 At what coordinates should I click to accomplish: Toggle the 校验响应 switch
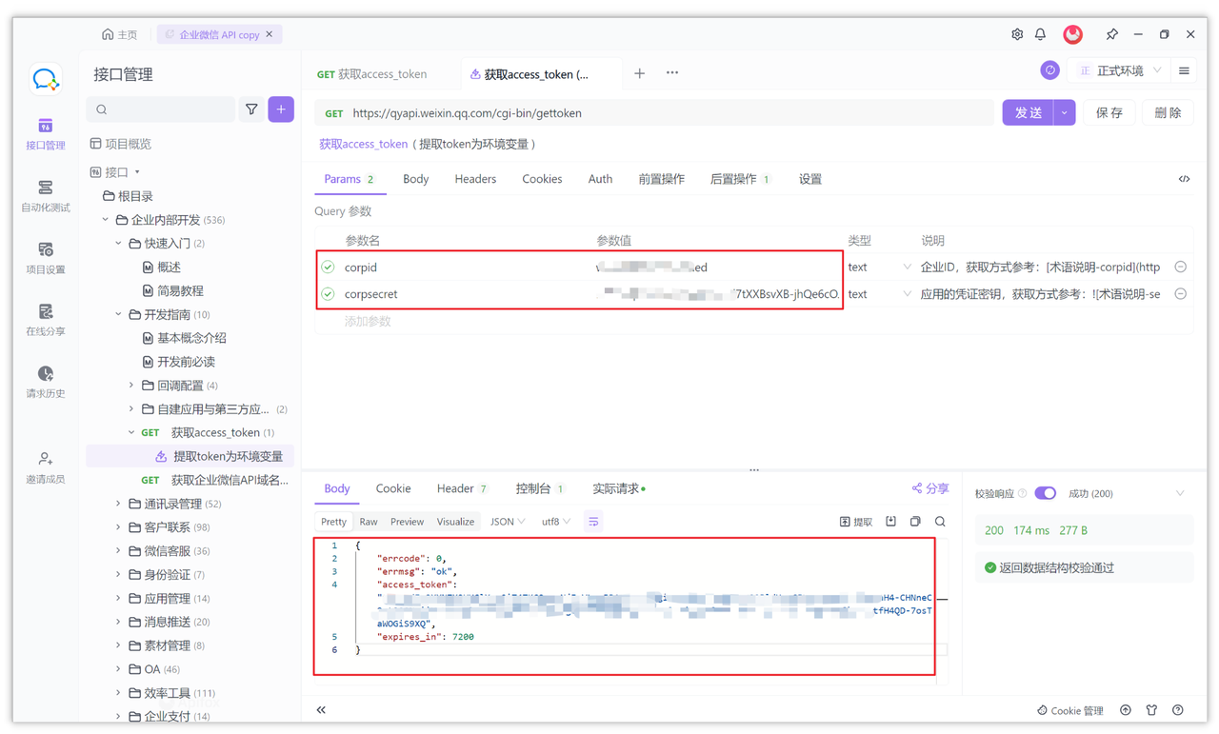tap(1045, 493)
